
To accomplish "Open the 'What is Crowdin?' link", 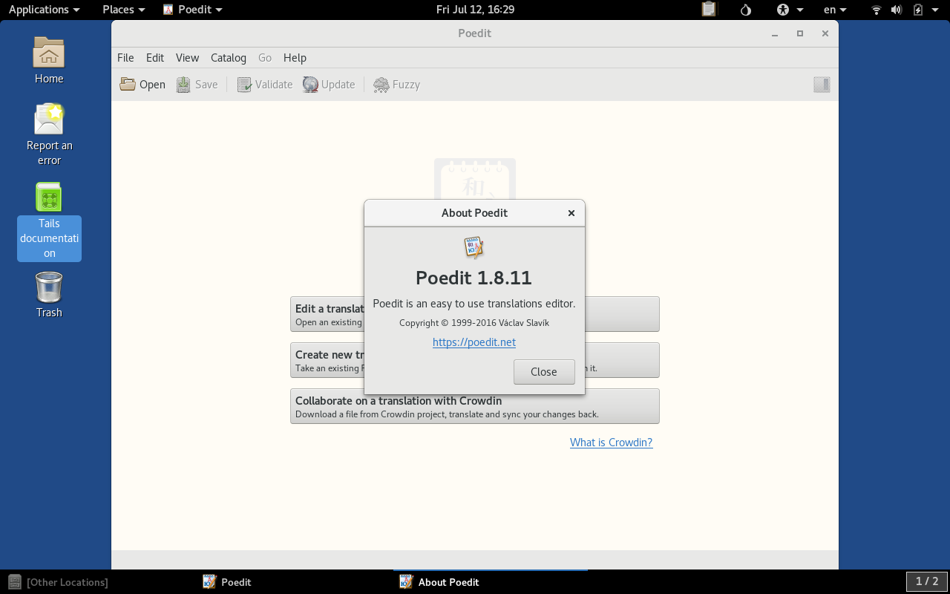I will pyautogui.click(x=611, y=443).
